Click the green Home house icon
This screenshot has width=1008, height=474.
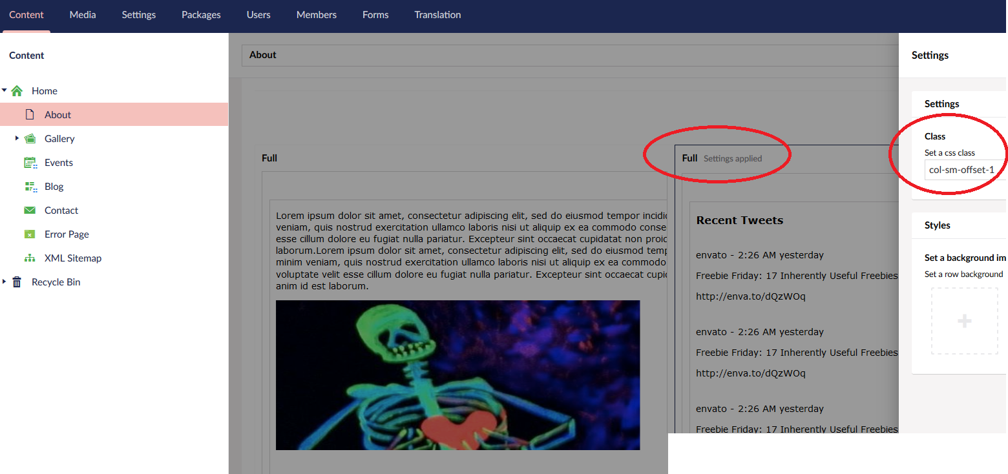click(x=17, y=91)
